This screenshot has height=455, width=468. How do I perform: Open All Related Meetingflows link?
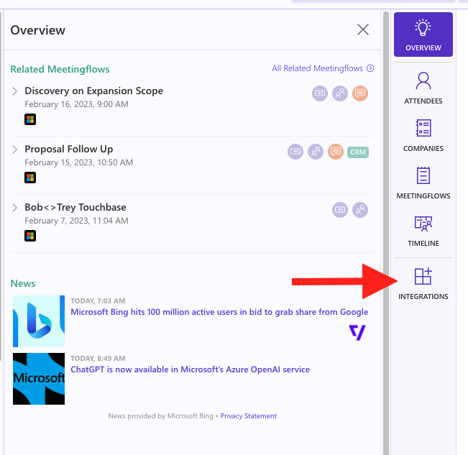323,68
